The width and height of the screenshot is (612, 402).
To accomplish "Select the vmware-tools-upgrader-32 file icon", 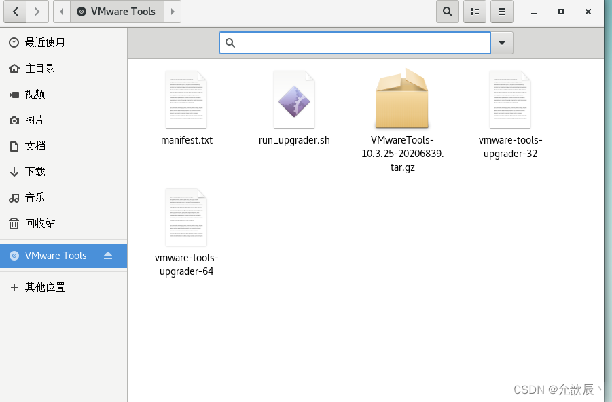I will pyautogui.click(x=510, y=99).
